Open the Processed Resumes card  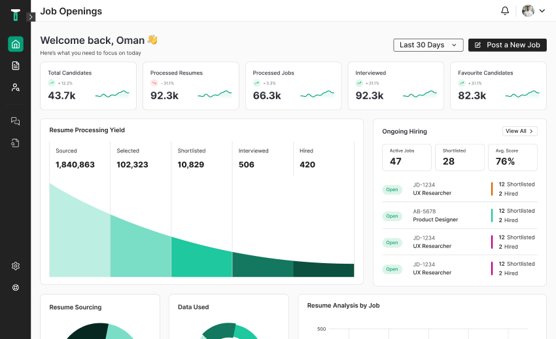coord(191,86)
